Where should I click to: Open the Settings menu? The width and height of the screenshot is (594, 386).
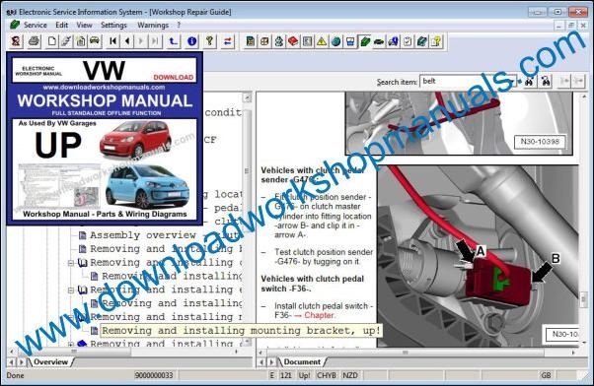pyautogui.click(x=113, y=25)
